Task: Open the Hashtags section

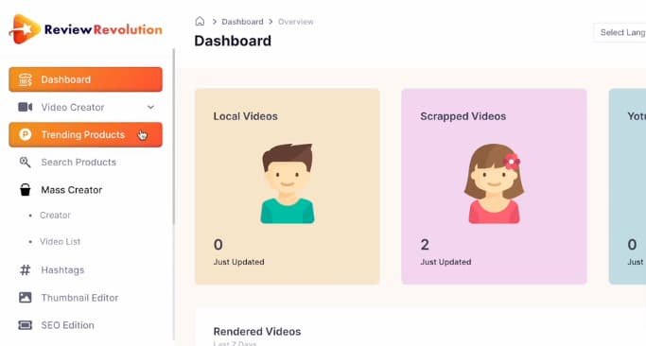Action: (86, 270)
